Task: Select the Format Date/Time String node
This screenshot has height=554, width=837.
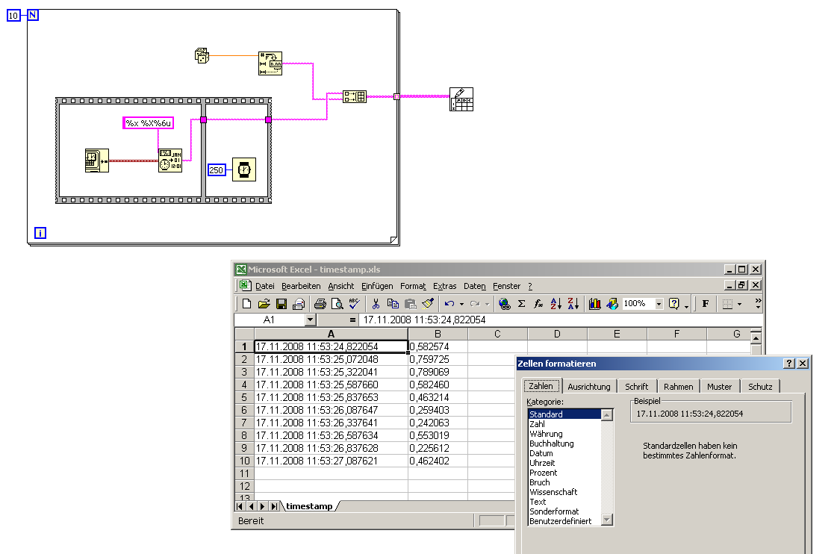Action: click(x=170, y=160)
